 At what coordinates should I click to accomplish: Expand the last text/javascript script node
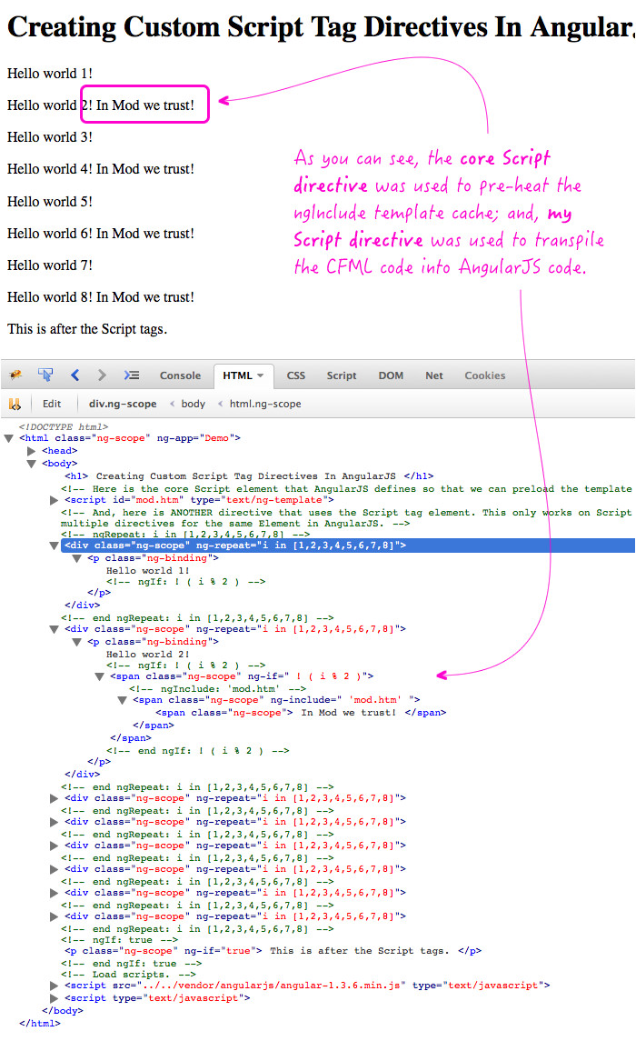point(54,998)
